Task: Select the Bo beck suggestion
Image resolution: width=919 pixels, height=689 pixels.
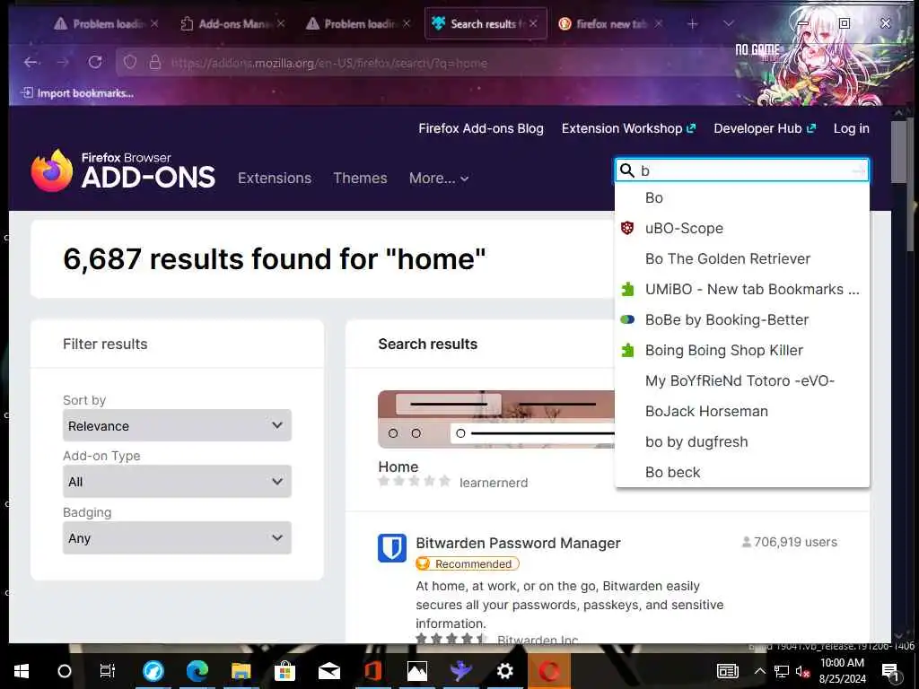Action: 741,472
